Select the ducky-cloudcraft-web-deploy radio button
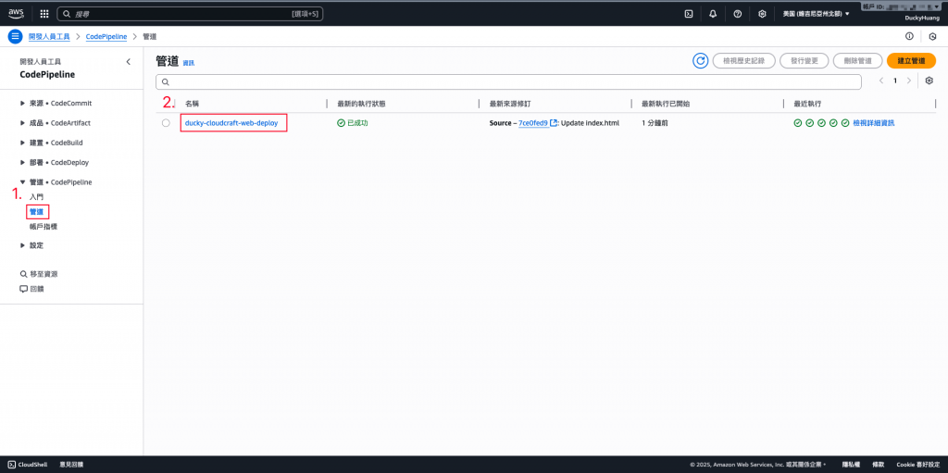 pyautogui.click(x=166, y=123)
